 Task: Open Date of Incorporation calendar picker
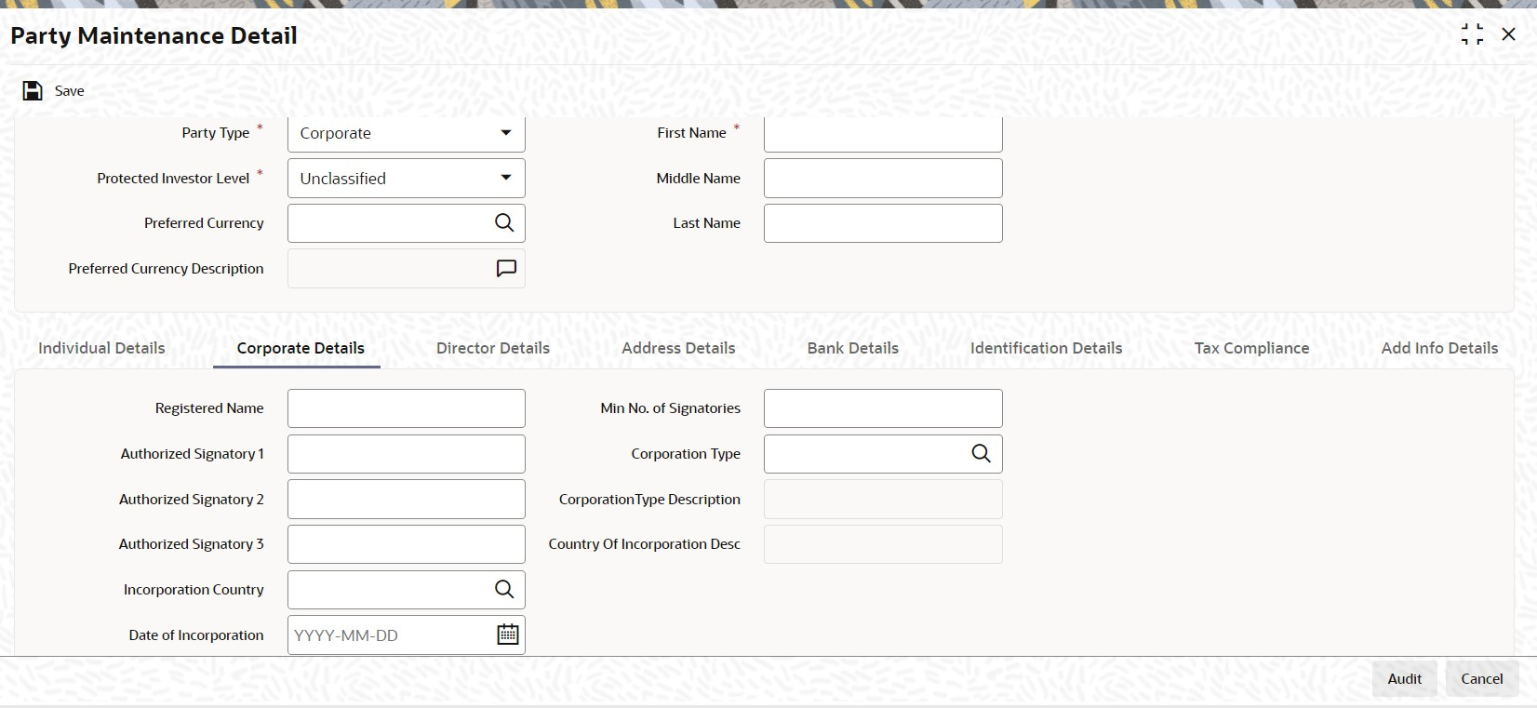tap(507, 635)
